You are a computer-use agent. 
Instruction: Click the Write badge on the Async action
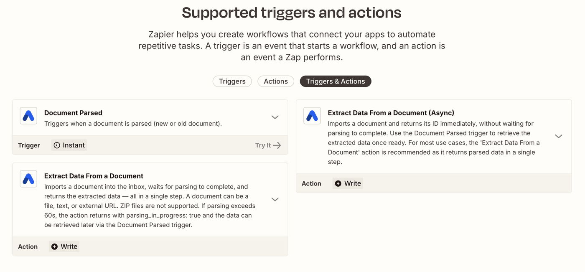tap(348, 183)
